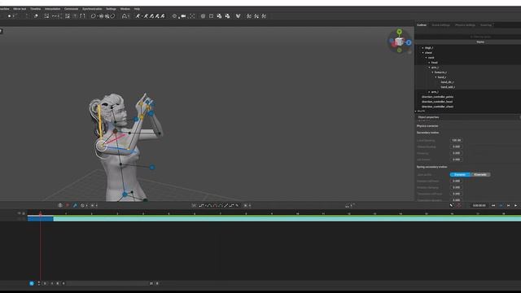521x293 pixels.
Task: Click the highlighted blue icon on the timeline toolbar
Action: [75, 206]
